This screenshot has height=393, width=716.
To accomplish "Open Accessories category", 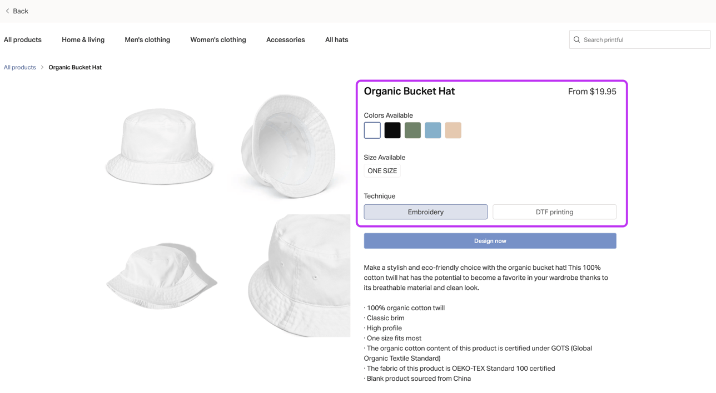I will (x=285, y=40).
